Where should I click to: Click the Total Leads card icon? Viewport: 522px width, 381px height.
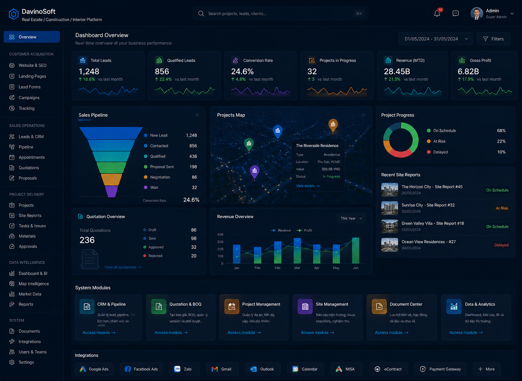(x=83, y=60)
